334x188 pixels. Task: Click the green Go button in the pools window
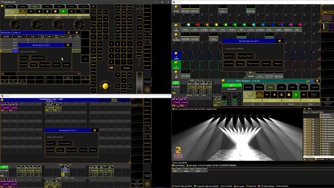(x=296, y=95)
